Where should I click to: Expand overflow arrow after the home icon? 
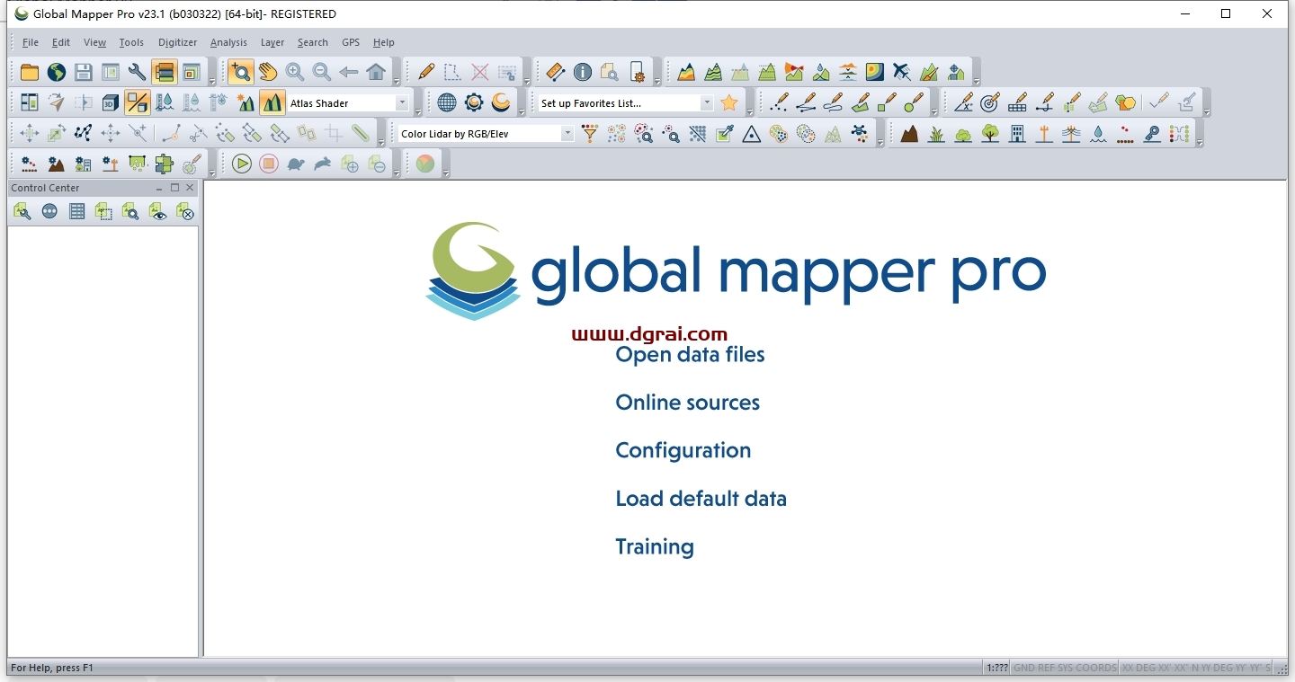(397, 80)
